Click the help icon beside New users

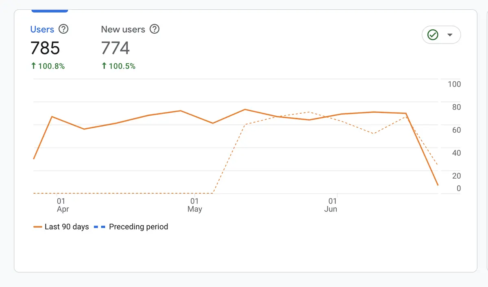coord(155,29)
